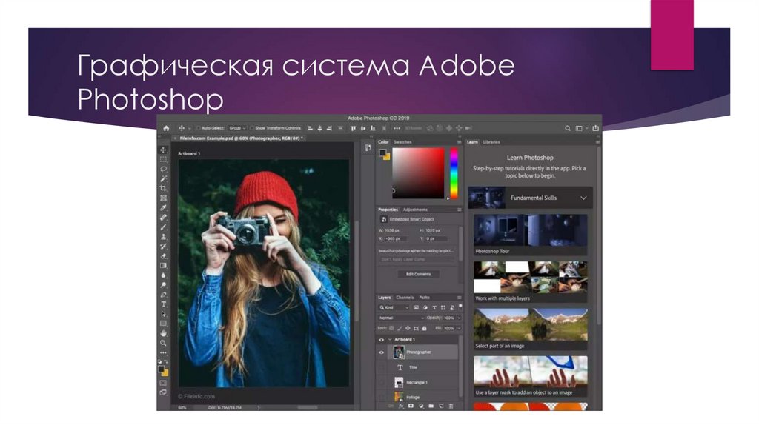759x425 pixels.
Task: Open the Normal blend mode dropdown
Action: [x=401, y=318]
